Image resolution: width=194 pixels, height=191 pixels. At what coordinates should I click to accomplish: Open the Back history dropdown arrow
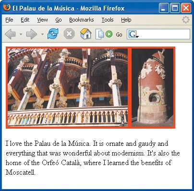click(21, 34)
